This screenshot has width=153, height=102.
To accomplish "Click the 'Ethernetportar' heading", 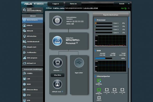I will click(103, 76).
